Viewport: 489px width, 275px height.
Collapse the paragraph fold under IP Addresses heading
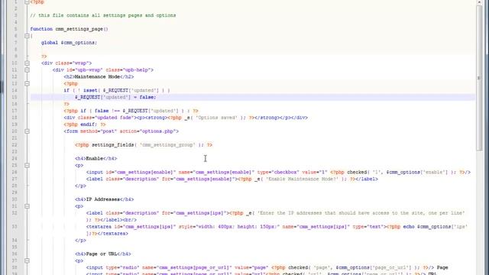coord(28,206)
